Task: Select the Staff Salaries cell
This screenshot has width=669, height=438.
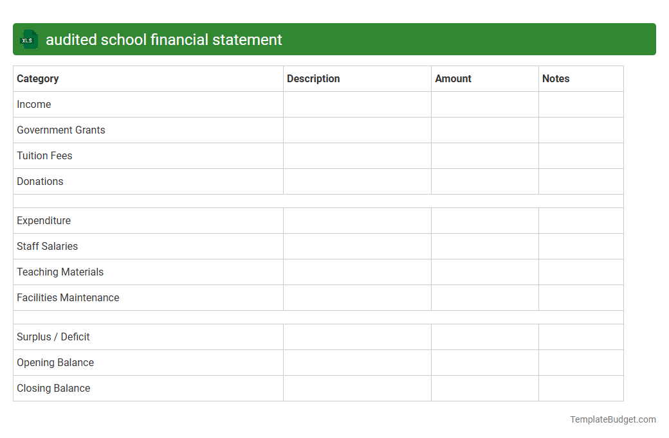Action: pos(47,246)
